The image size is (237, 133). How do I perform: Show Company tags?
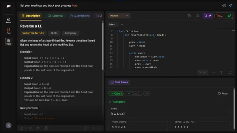coord(70,33)
